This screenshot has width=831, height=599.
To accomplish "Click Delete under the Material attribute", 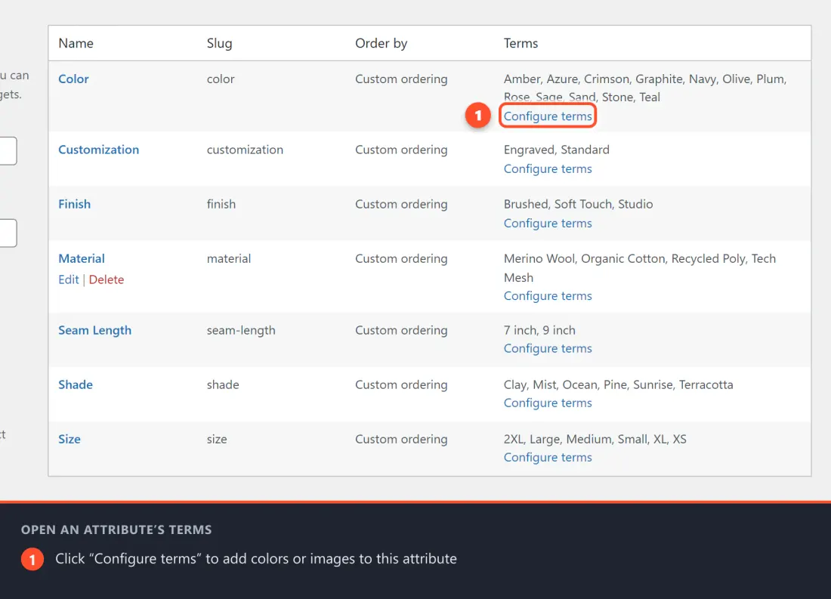I will pyautogui.click(x=107, y=280).
